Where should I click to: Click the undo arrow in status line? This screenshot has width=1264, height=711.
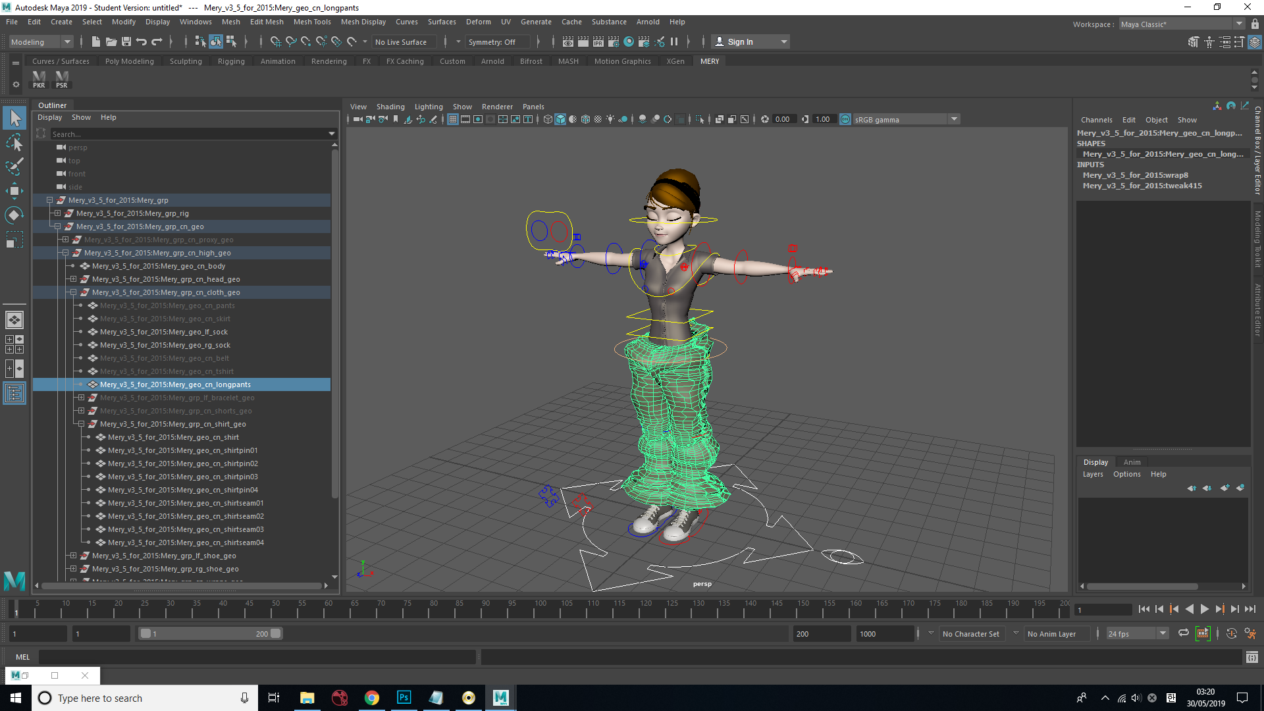click(x=141, y=41)
